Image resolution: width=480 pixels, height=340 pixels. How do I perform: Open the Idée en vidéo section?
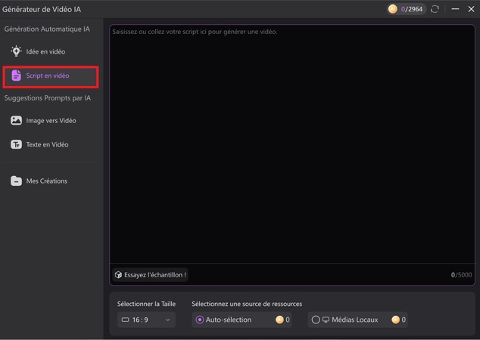45,51
